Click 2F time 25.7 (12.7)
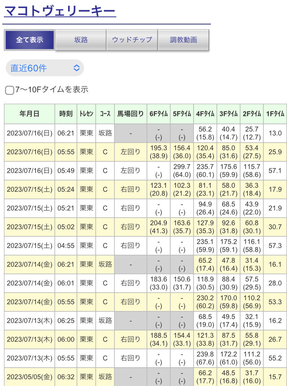Screen dimensions: 287x386 252,133
